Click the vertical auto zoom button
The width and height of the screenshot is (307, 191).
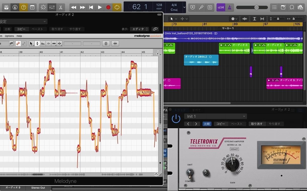pos(254,19)
